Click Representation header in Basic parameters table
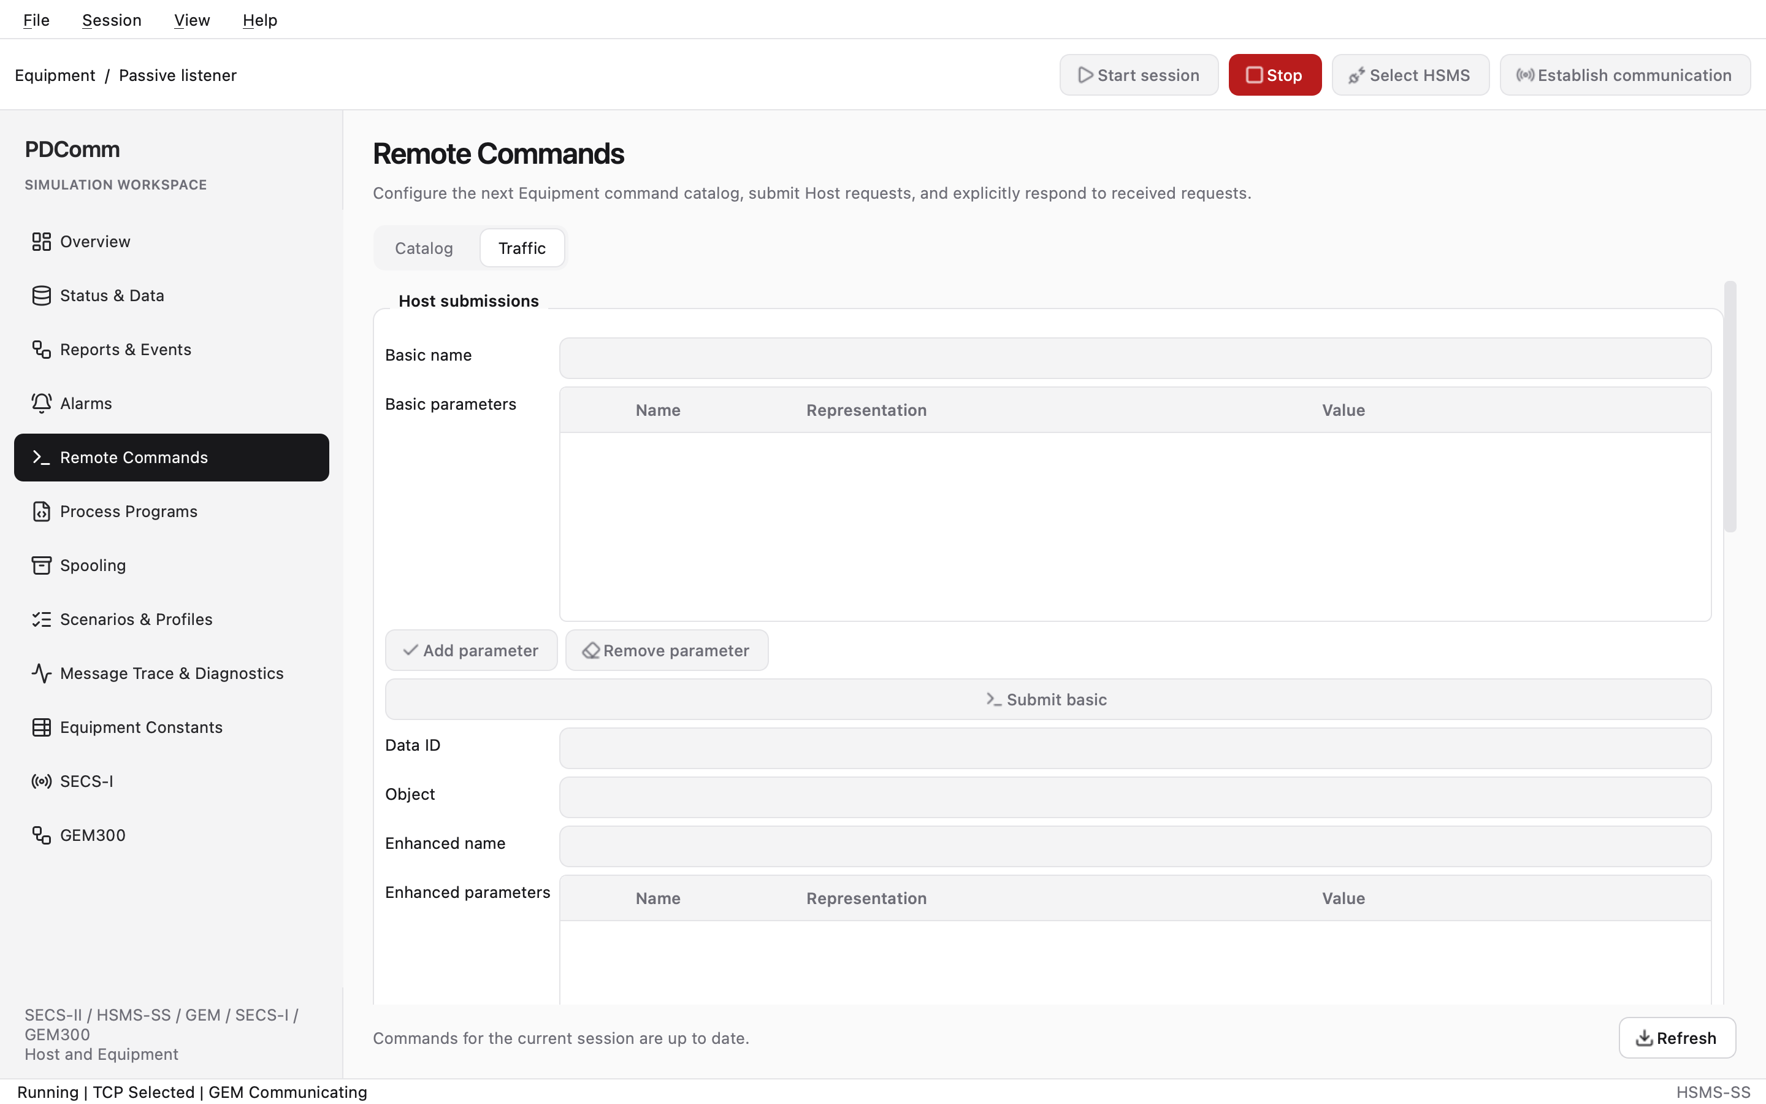 click(866, 410)
